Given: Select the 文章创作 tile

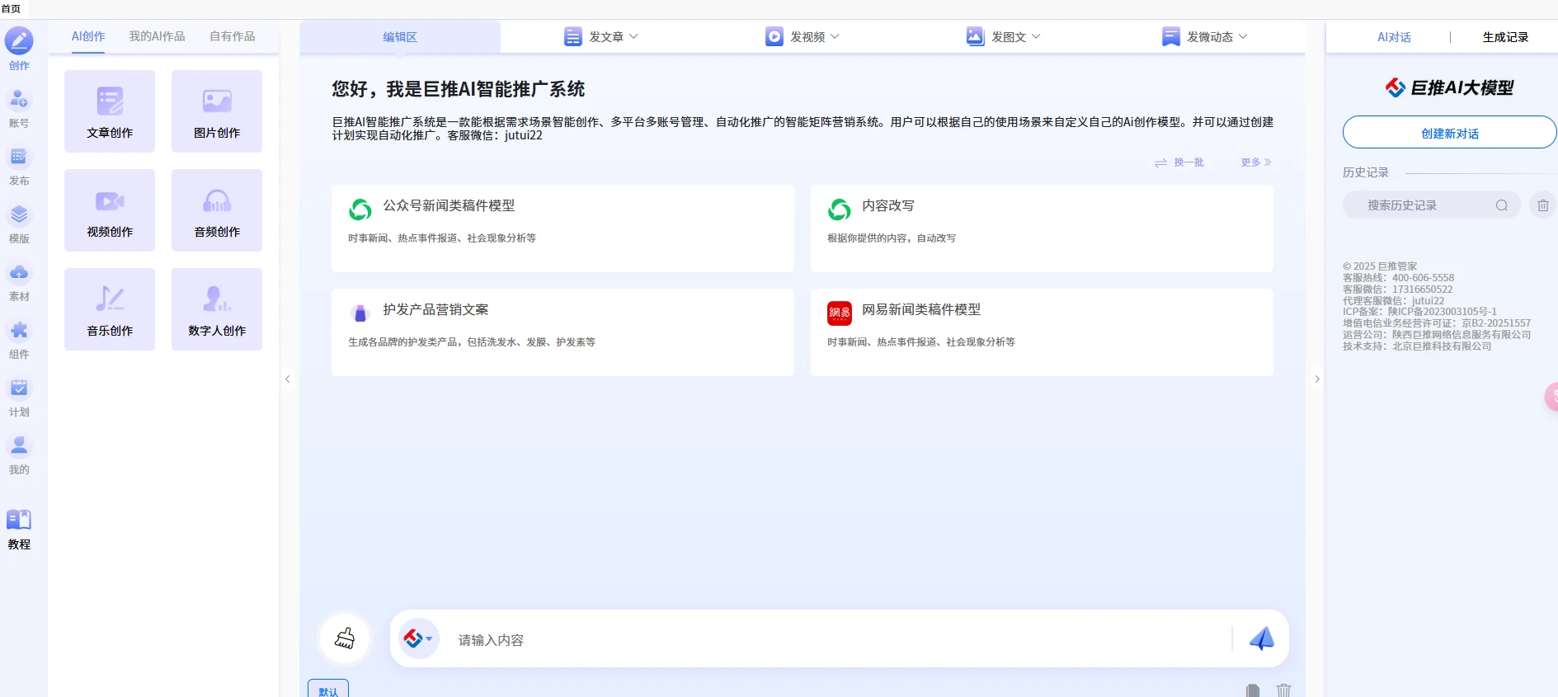Looking at the screenshot, I should (110, 111).
